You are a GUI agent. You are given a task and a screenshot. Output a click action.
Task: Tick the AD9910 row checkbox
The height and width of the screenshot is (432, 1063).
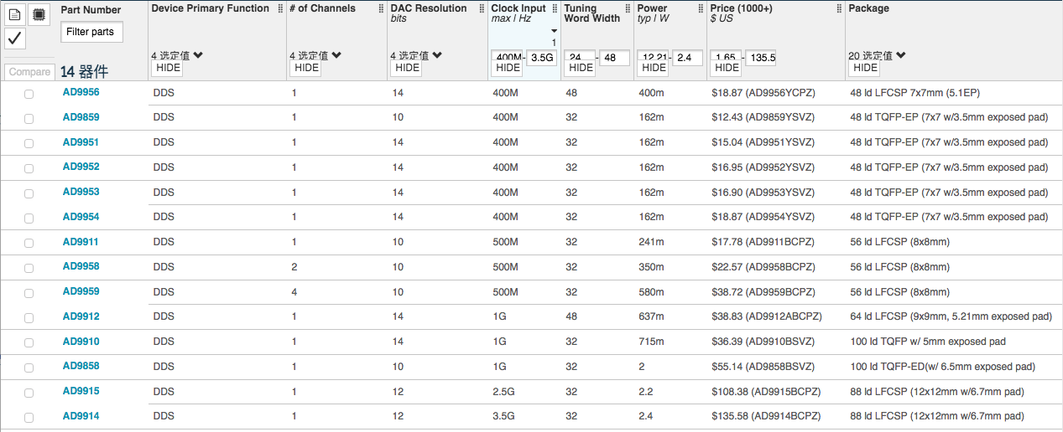point(29,342)
